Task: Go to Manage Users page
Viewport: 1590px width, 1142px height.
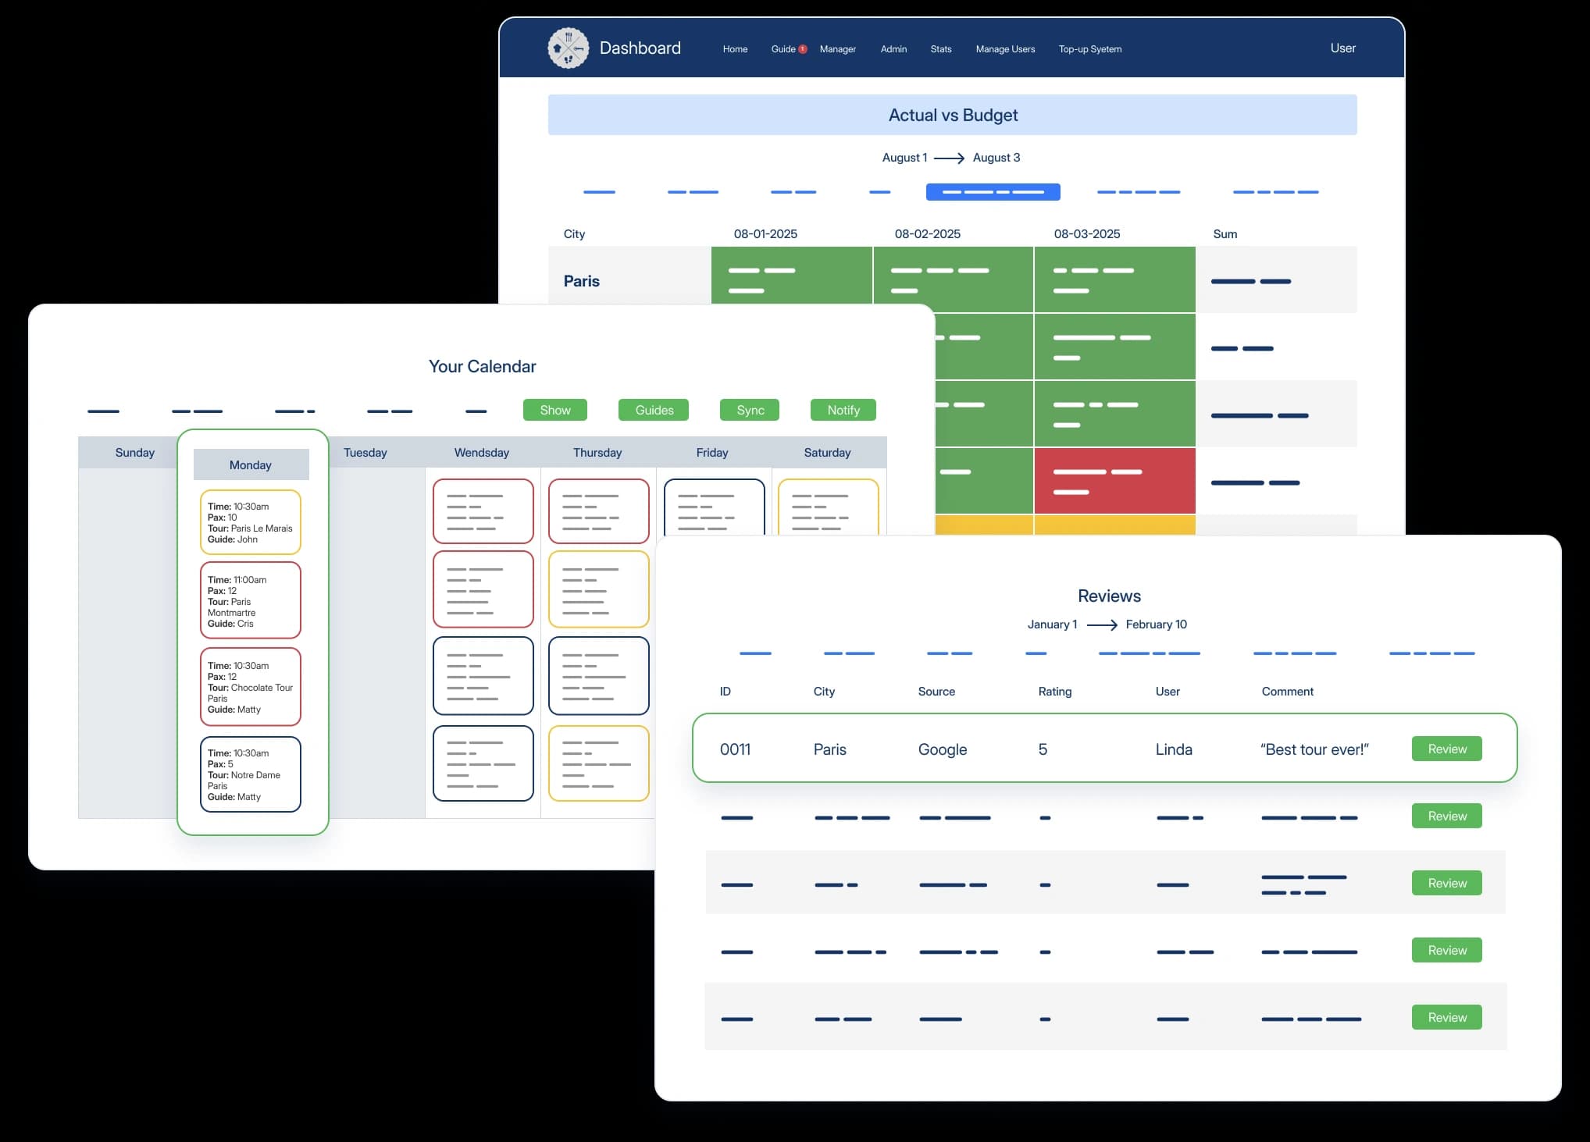Action: coord(1005,49)
